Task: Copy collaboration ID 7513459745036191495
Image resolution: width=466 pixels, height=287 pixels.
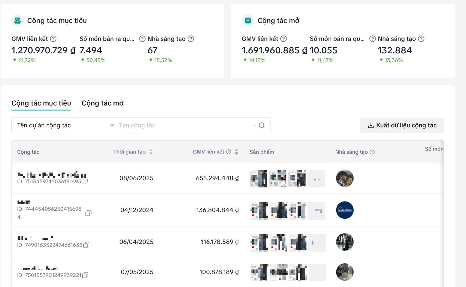Action: (85, 181)
